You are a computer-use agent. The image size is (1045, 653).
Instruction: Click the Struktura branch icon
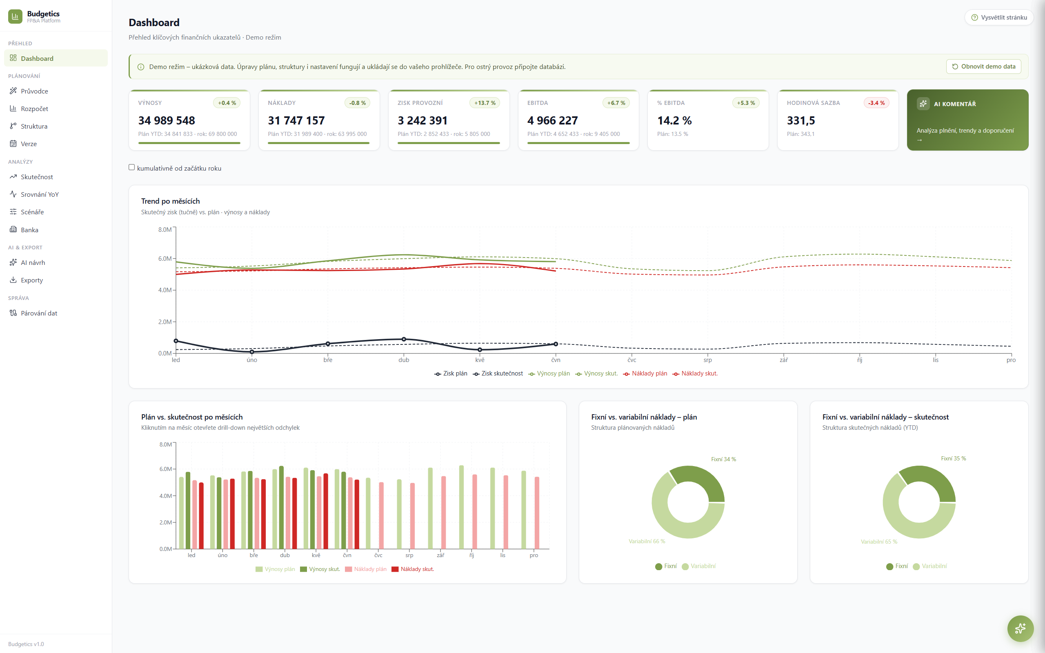(x=13, y=126)
